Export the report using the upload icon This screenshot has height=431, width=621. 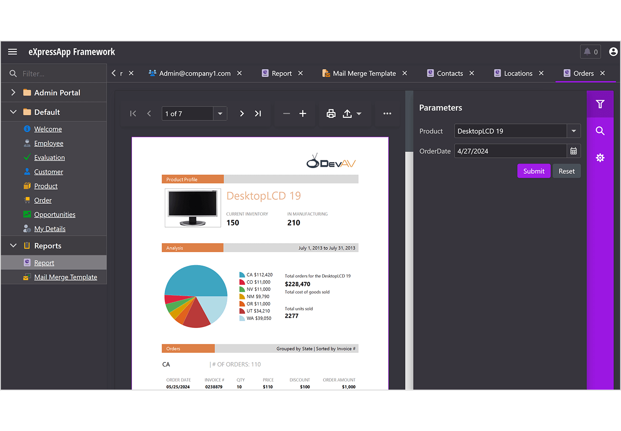tap(348, 113)
